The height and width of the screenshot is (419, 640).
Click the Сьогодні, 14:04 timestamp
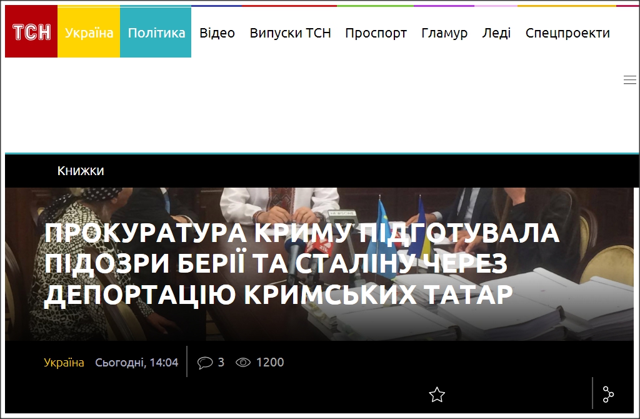click(137, 362)
